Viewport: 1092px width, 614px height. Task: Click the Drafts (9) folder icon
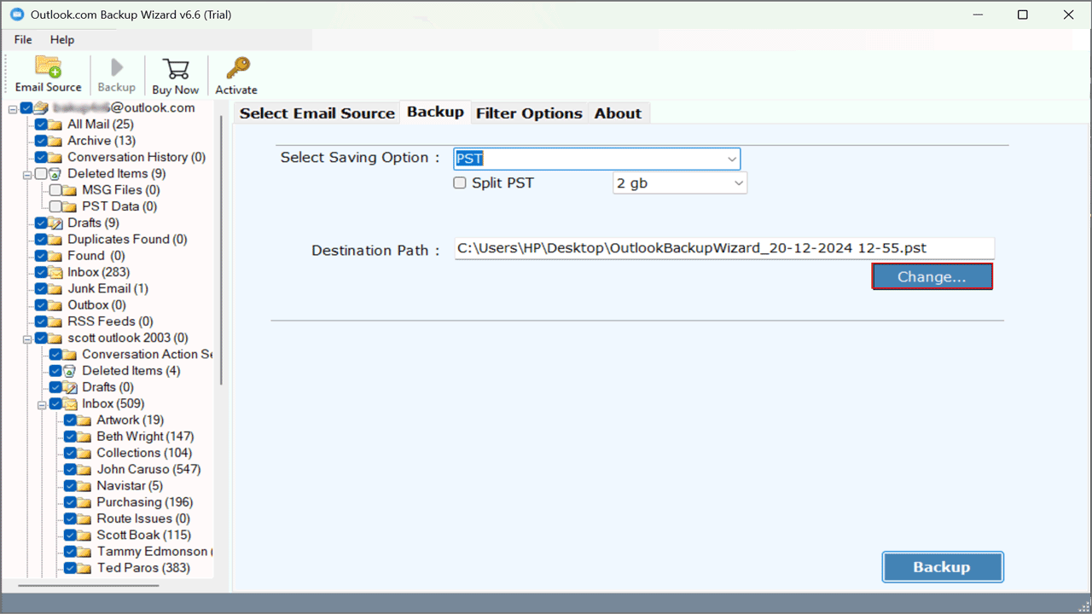point(55,223)
